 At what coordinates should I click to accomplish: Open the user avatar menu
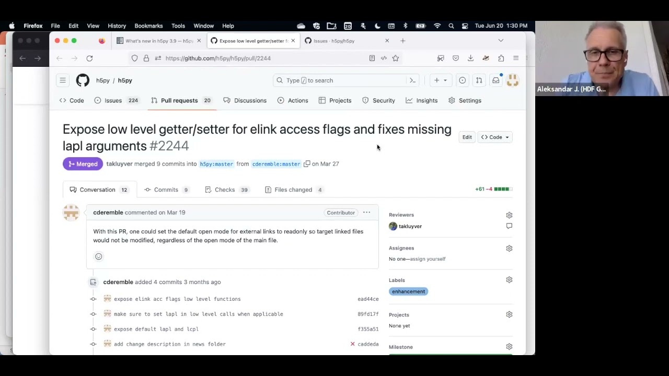click(513, 80)
